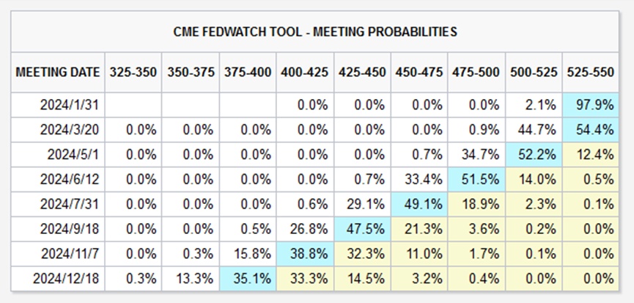Select the 475-500 column header

coord(476,73)
